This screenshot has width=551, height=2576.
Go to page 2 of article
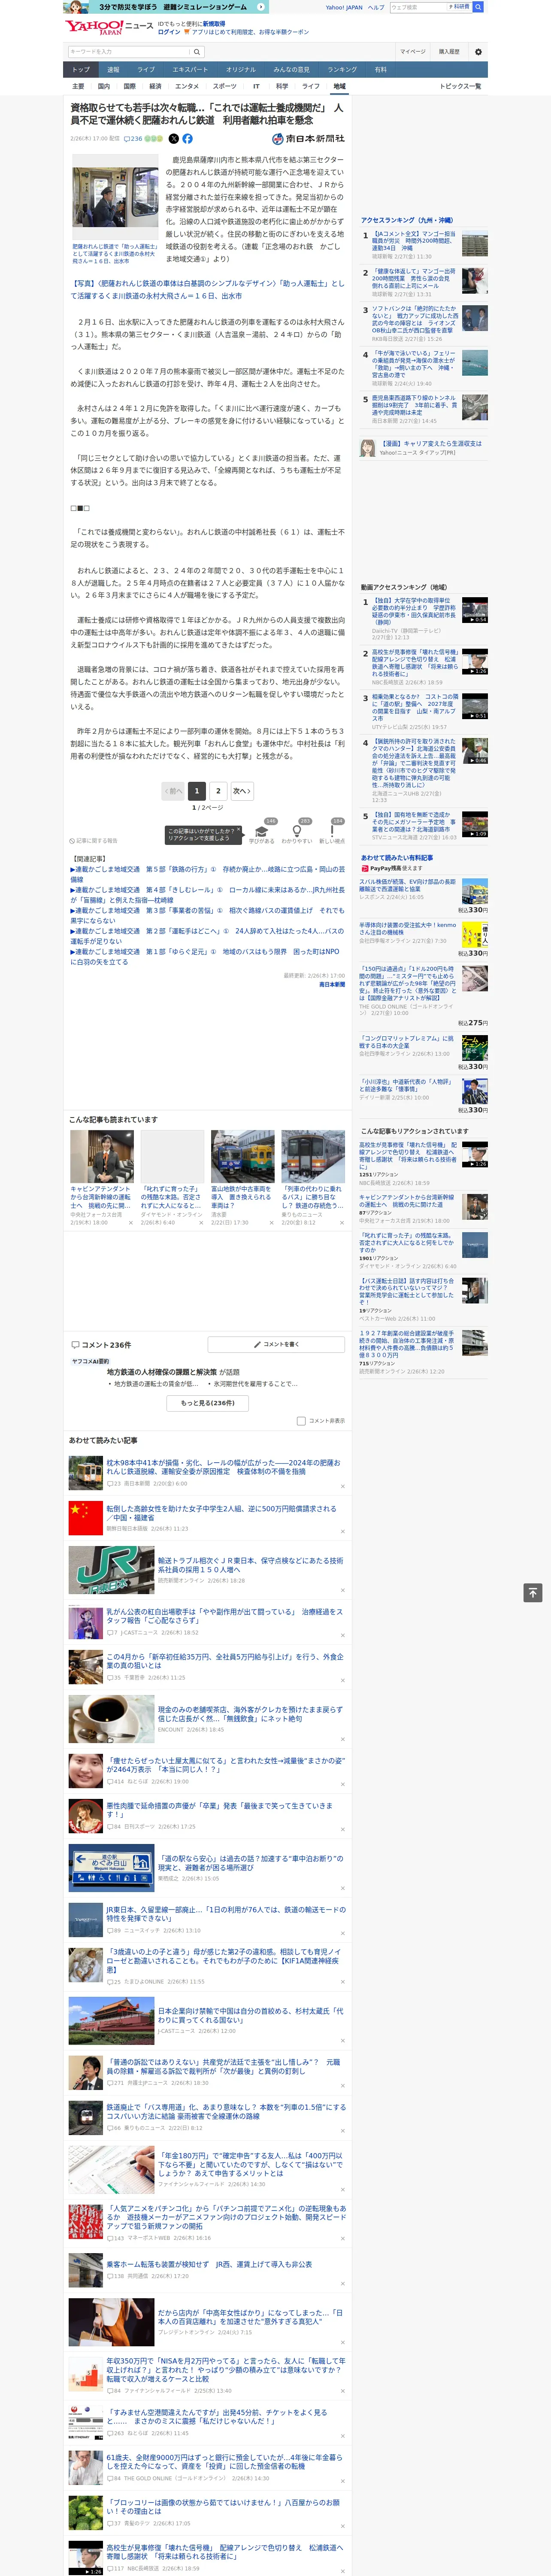[219, 791]
